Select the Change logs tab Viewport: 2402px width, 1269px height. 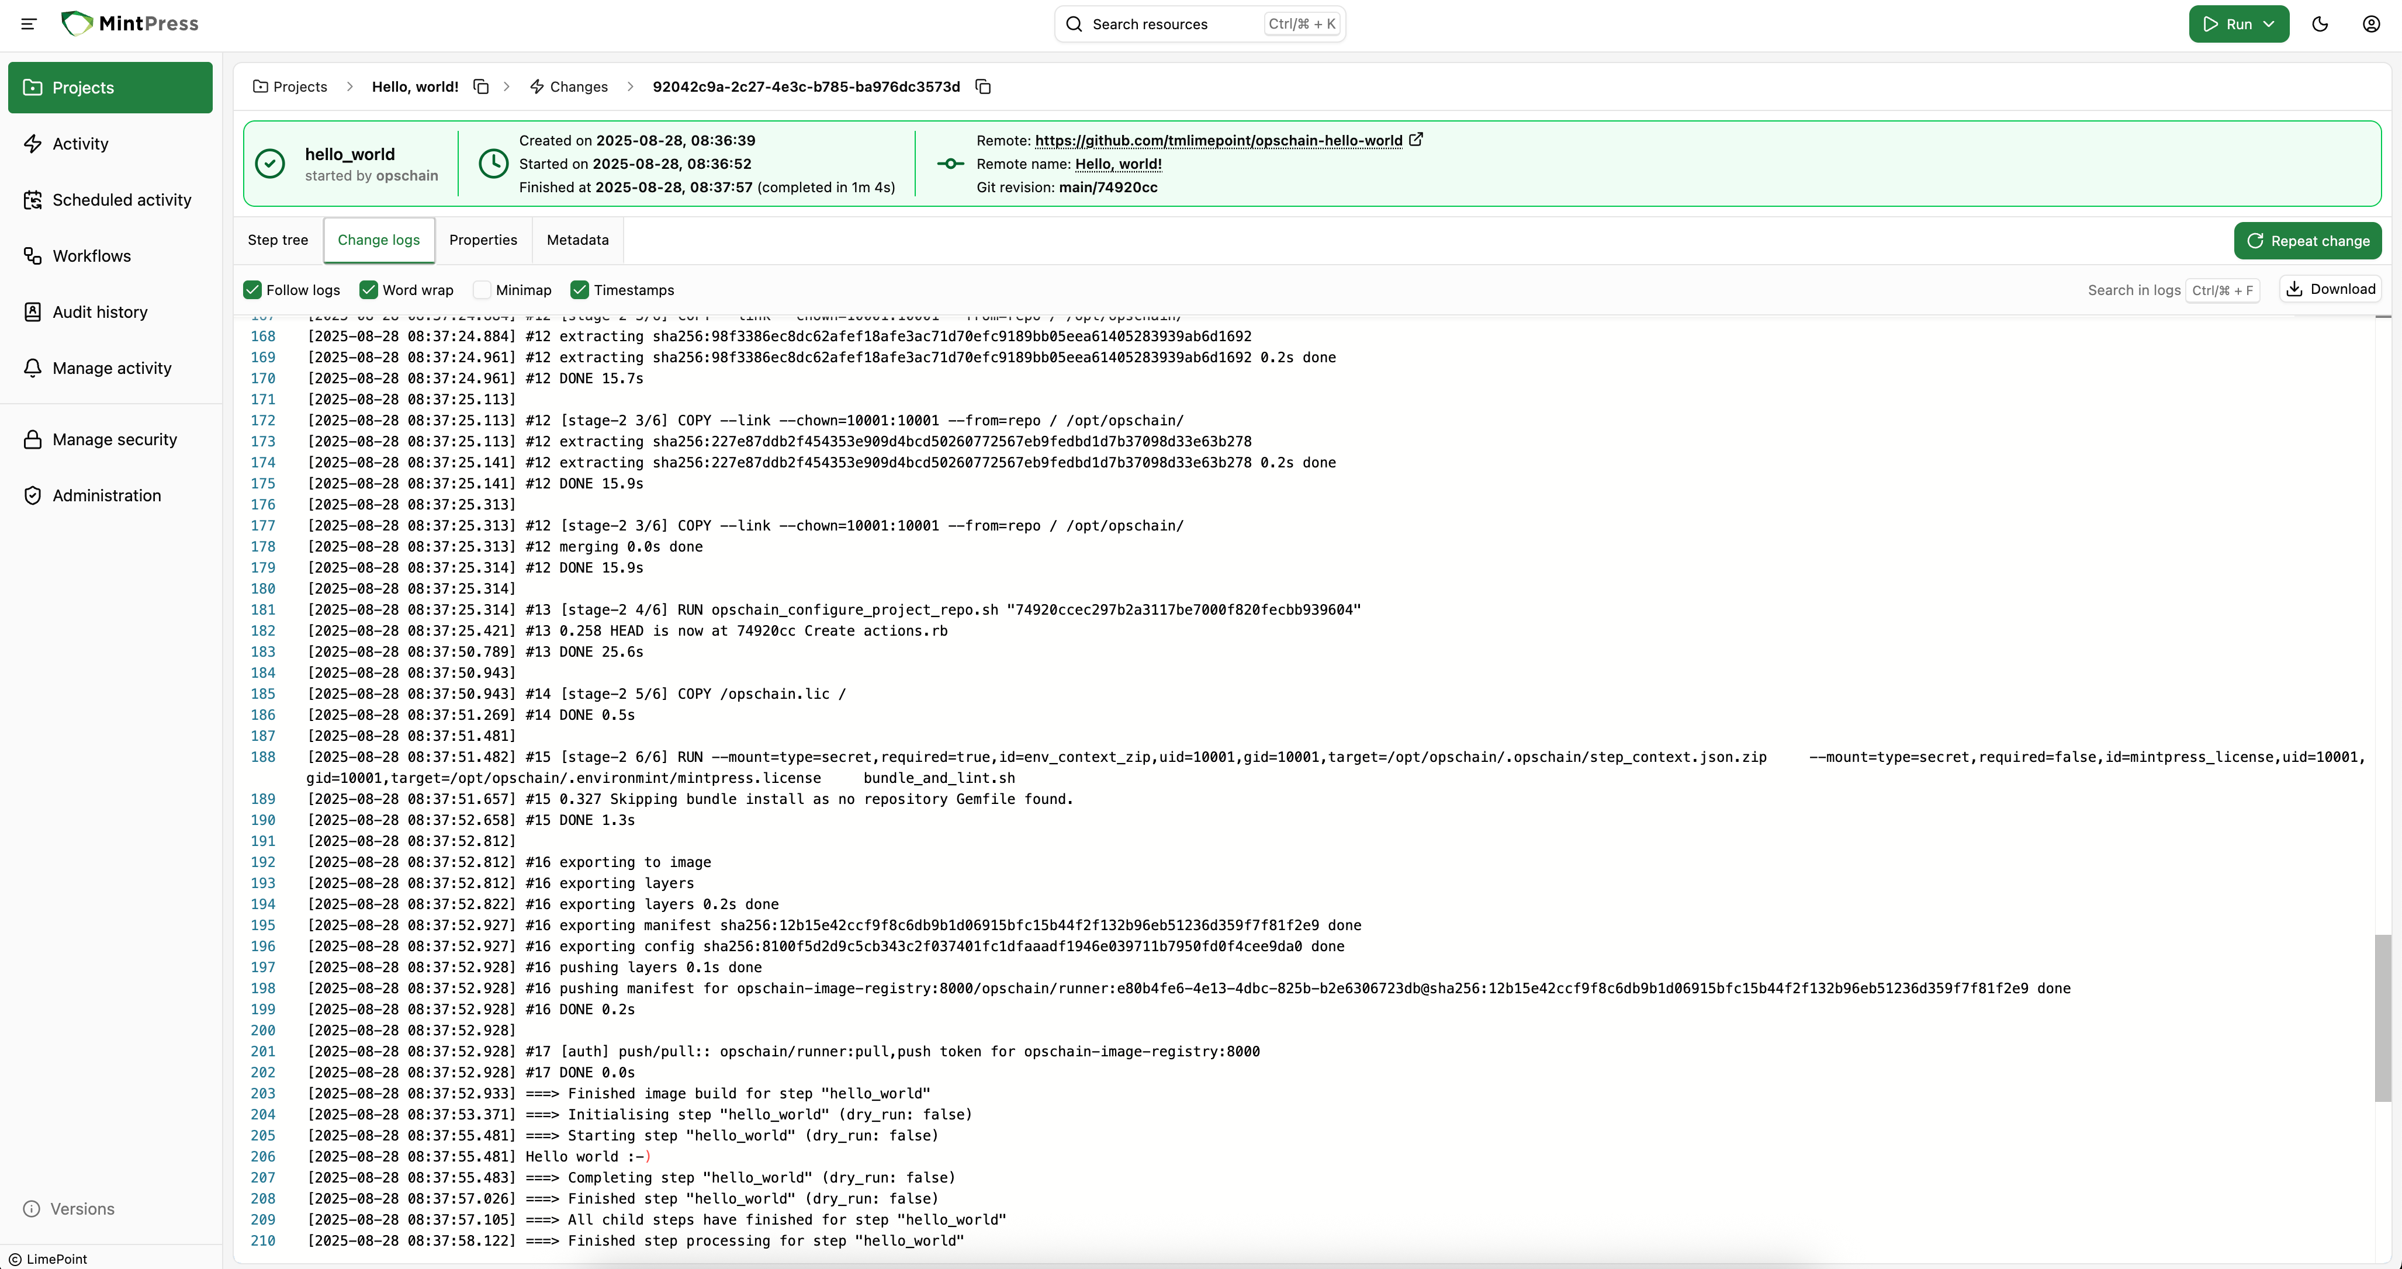[x=379, y=240]
